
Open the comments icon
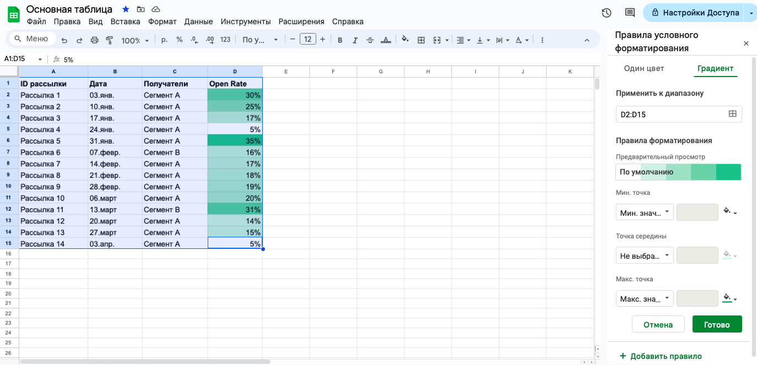point(630,13)
